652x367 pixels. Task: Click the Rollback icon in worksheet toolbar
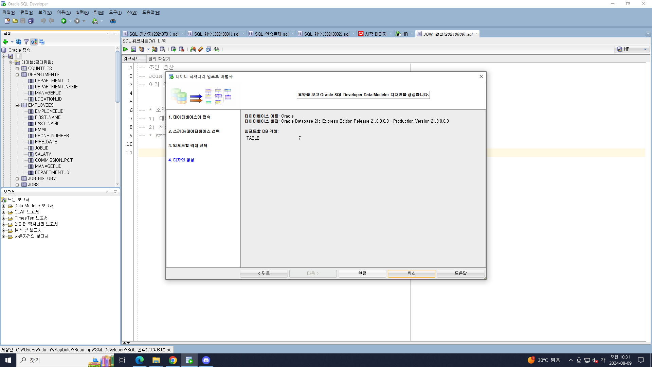click(x=181, y=49)
